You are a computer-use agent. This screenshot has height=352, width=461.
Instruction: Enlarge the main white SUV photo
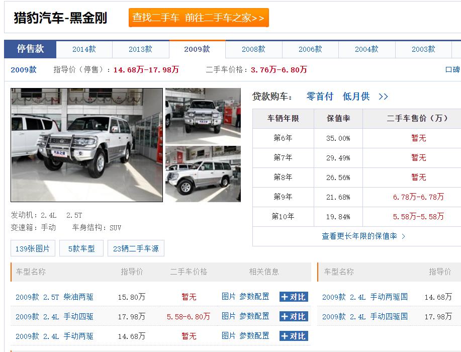coord(86,145)
